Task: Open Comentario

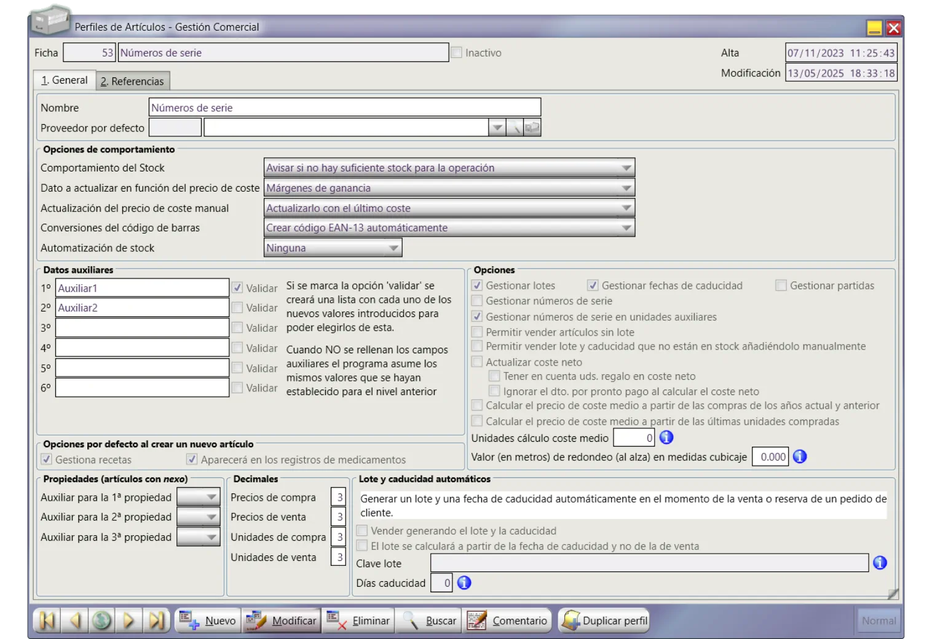Action: tap(507, 621)
